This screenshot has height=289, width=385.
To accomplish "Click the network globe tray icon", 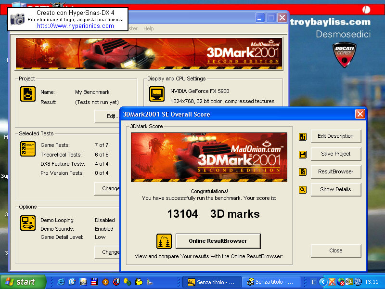I will (358, 282).
